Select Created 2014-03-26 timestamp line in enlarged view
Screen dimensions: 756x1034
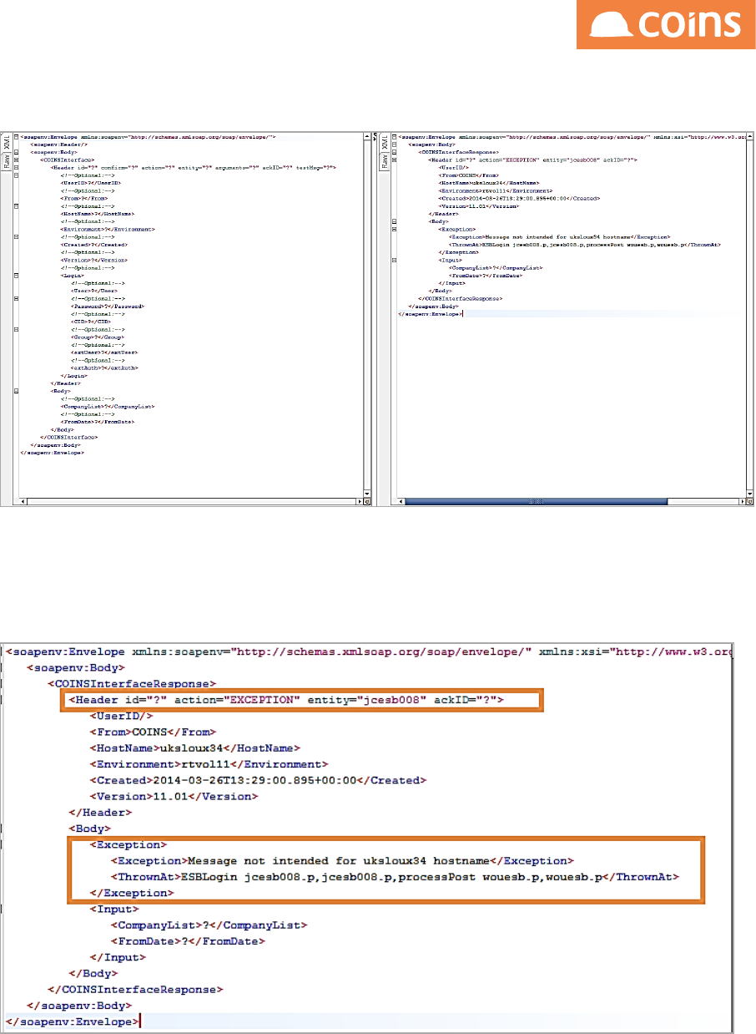click(258, 780)
